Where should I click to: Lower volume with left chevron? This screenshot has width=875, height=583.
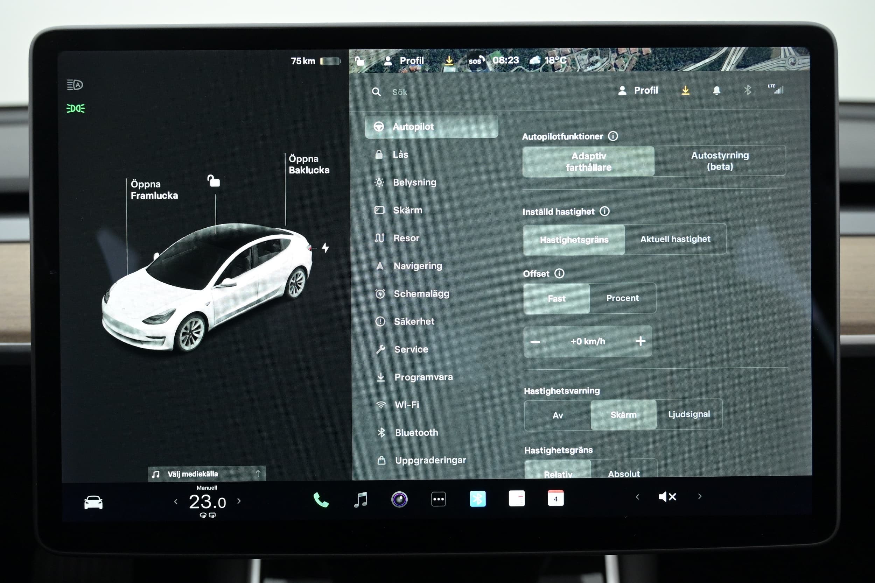pos(637,497)
